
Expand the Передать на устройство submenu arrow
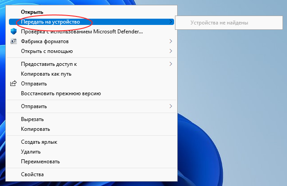(x=171, y=22)
